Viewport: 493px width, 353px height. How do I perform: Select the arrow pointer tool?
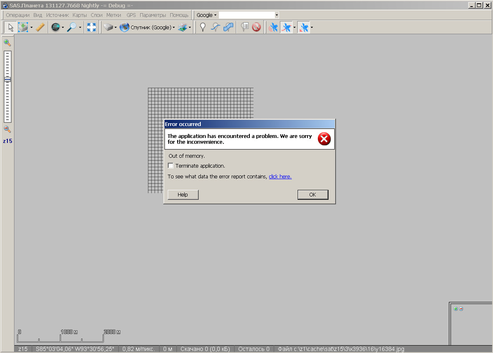[x=11, y=28]
